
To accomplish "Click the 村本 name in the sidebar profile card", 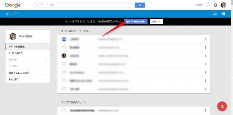I will pyautogui.click(x=26, y=36).
